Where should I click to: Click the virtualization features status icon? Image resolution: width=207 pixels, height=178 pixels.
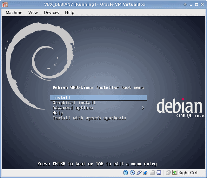coord(159,173)
